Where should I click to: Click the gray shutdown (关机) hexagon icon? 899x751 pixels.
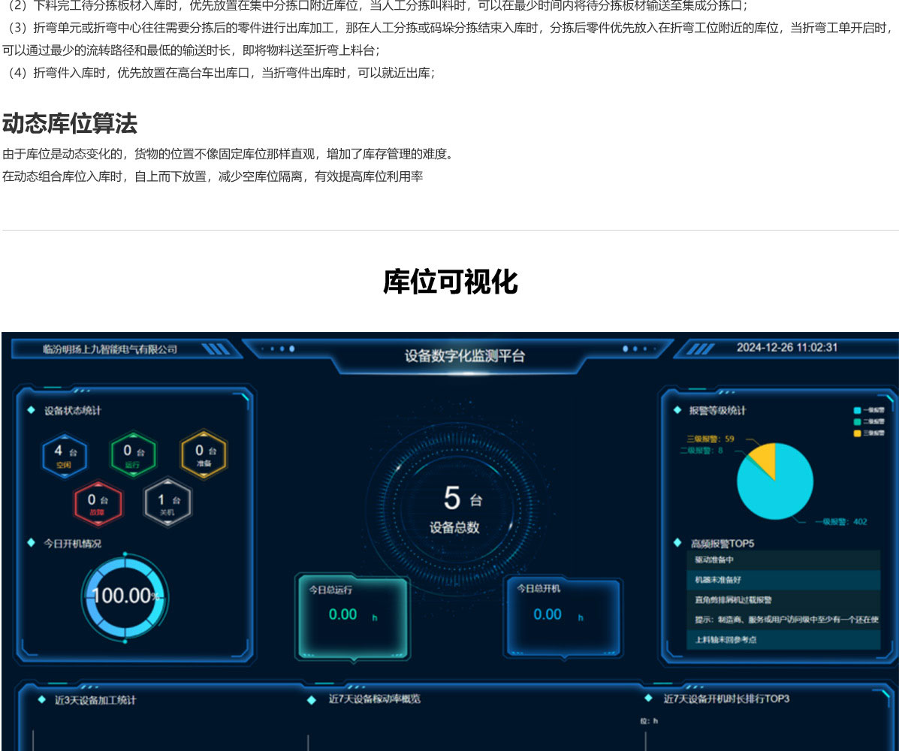[167, 503]
